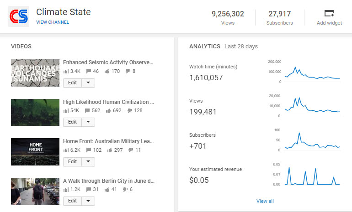This screenshot has height=212, width=352.
Task: Click the Add widget icon
Action: tap(329, 13)
